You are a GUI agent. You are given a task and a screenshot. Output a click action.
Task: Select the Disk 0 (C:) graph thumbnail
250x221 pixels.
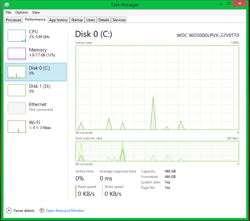pos(17,72)
